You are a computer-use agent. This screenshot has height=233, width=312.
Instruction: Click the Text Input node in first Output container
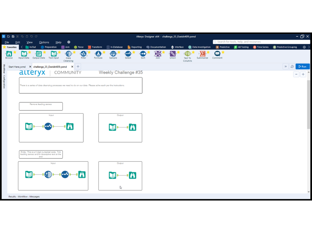pyautogui.click(x=112, y=127)
